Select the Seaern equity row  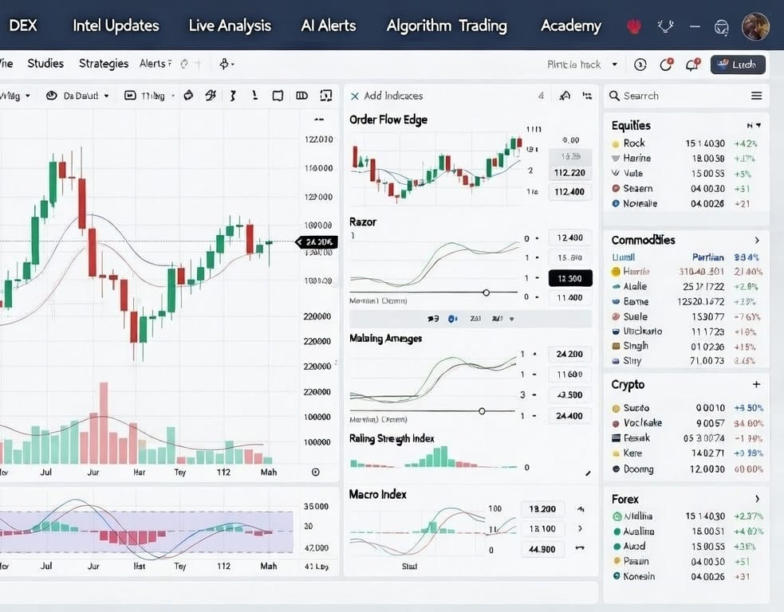[x=685, y=188]
